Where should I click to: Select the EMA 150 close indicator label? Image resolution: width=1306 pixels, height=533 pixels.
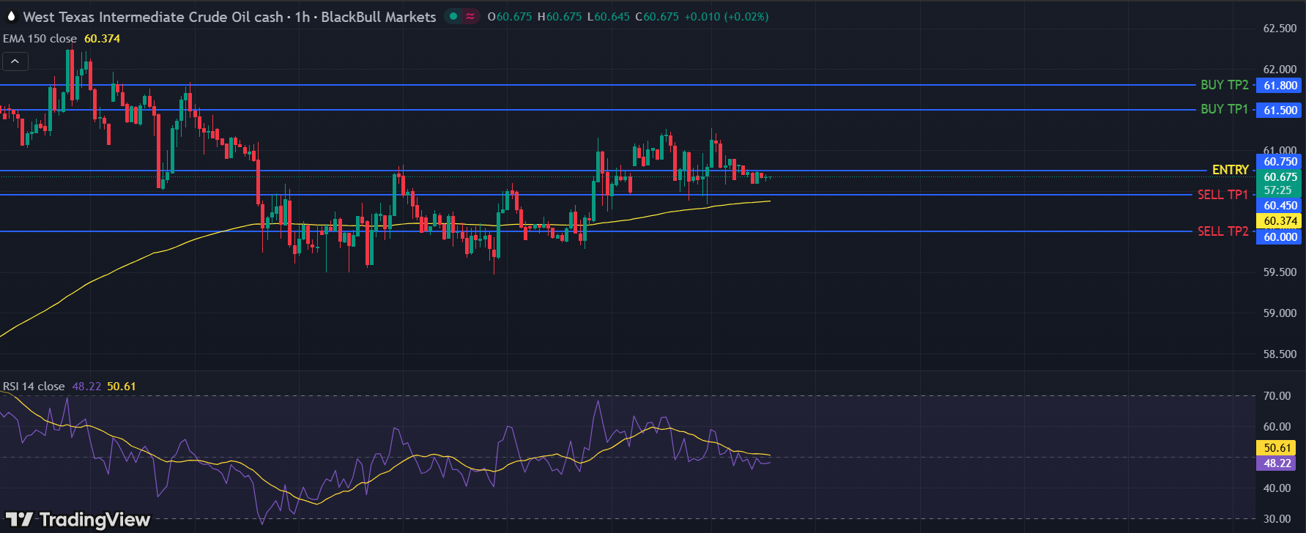point(40,39)
